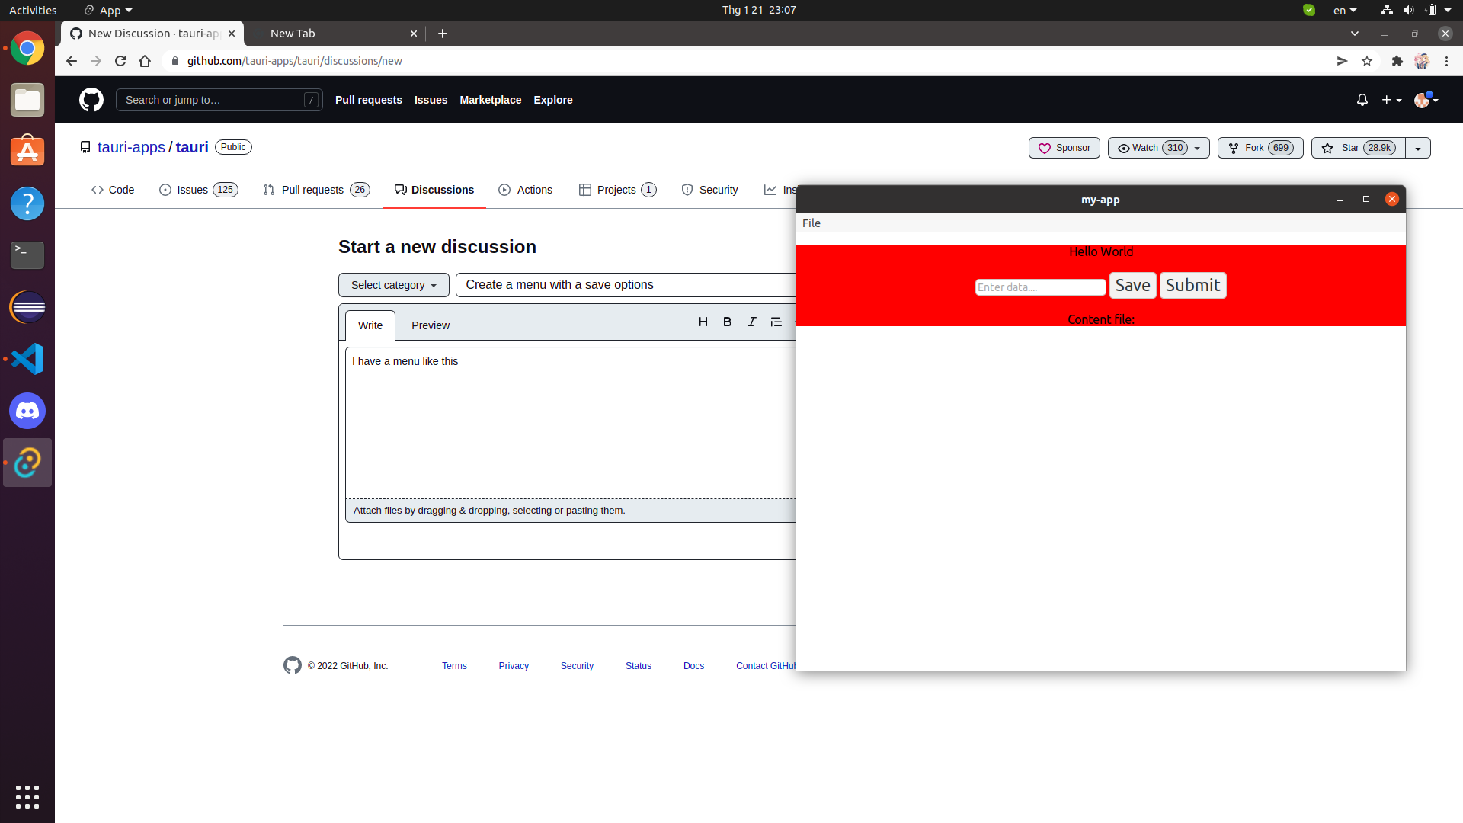Image resolution: width=1463 pixels, height=823 pixels.
Task: Open the Explore link in GitHub header
Action: [x=553, y=100]
